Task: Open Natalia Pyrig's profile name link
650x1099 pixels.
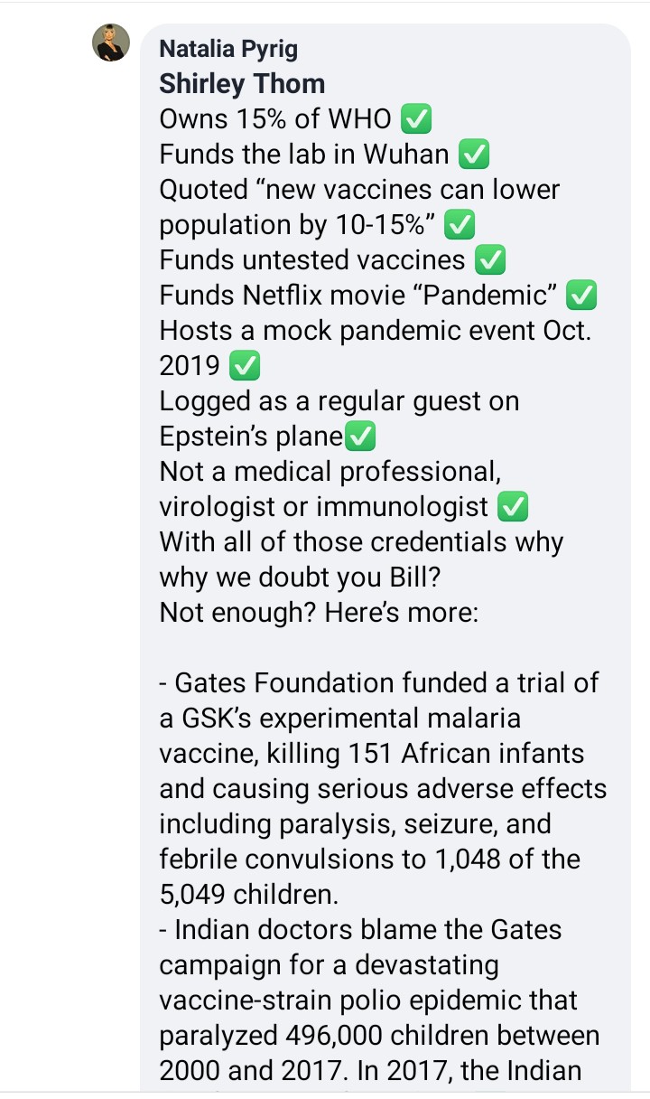Action: coord(227,49)
